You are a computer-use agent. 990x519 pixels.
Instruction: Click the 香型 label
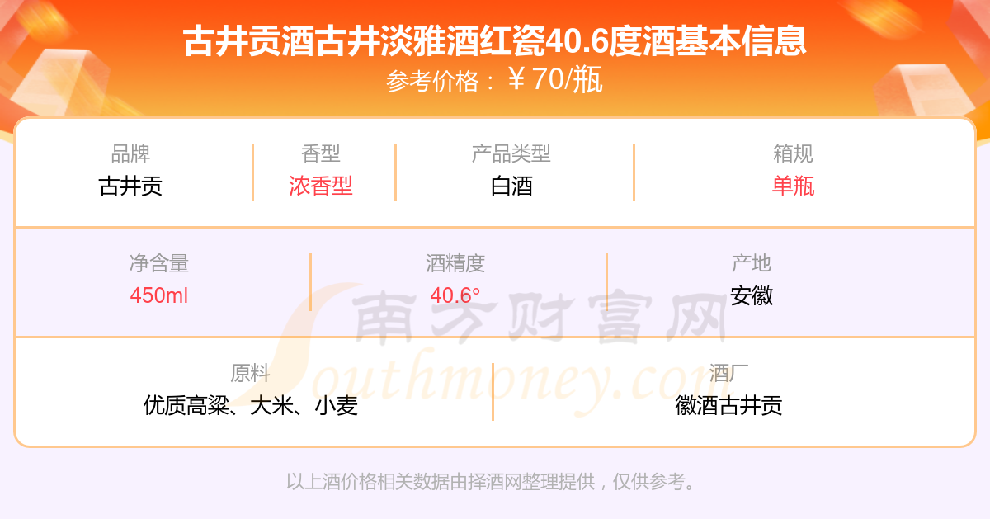[321, 153]
